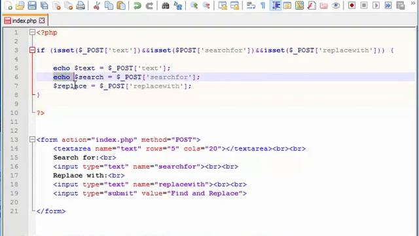
Task: Close the index.php tab
Action: coord(42,20)
